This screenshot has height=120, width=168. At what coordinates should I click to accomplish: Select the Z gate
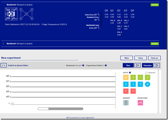point(148,77)
